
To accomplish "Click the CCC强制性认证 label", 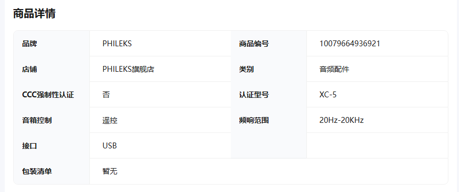I will [x=48, y=95].
